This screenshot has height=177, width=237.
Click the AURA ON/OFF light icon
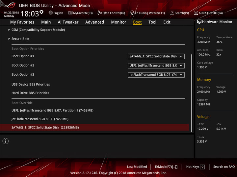(x=196, y=13)
